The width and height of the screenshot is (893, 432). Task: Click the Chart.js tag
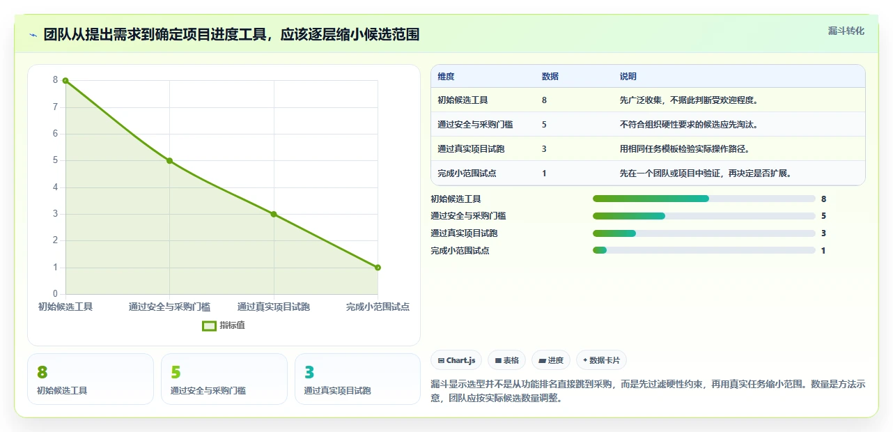pyautogui.click(x=457, y=360)
